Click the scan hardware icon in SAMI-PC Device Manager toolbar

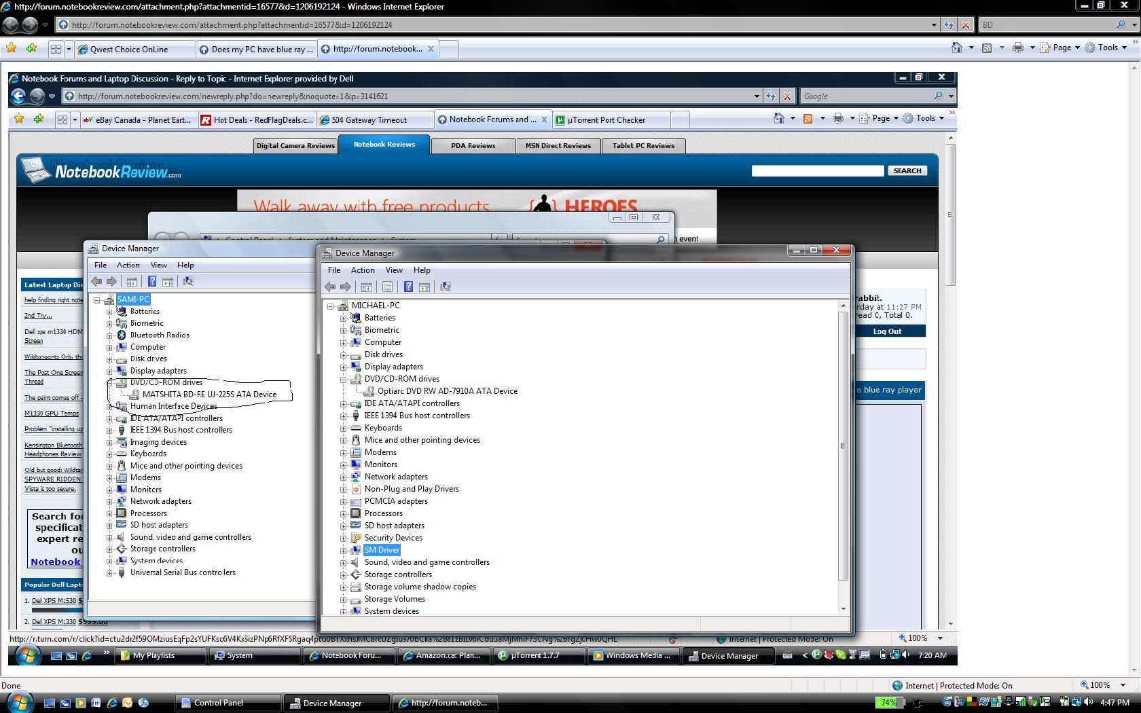(188, 281)
